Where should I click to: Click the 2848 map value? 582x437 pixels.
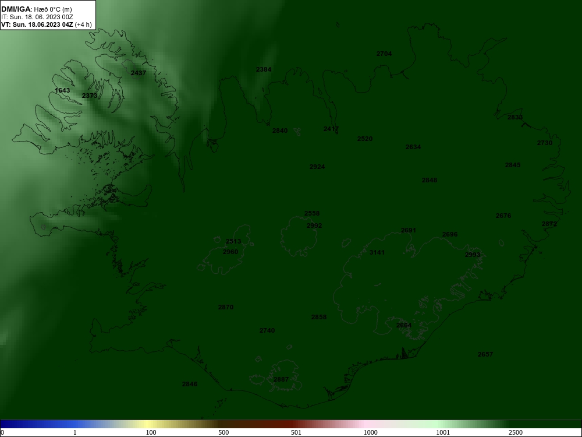click(430, 180)
